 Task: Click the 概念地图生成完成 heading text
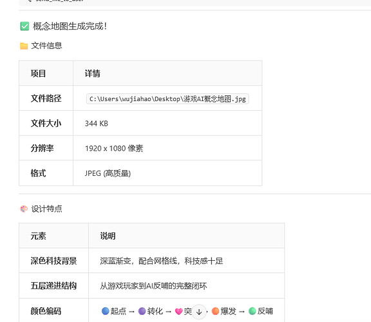(x=70, y=26)
